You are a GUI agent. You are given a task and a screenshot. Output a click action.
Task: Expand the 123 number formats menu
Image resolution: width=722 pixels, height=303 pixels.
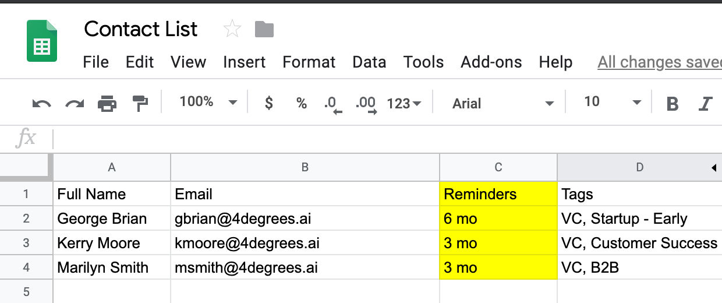404,104
